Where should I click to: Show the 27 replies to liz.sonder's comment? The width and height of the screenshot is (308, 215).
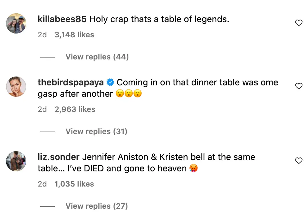click(x=96, y=206)
